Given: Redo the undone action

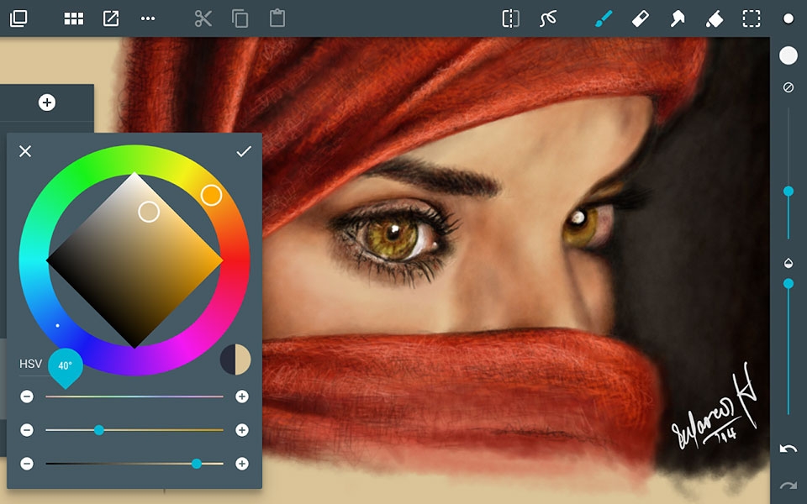Looking at the screenshot, I should [788, 486].
